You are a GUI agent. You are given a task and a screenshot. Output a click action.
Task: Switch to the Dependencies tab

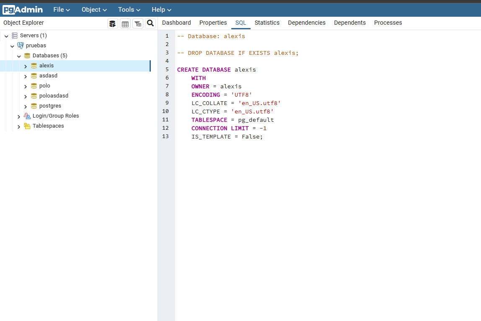click(x=306, y=23)
